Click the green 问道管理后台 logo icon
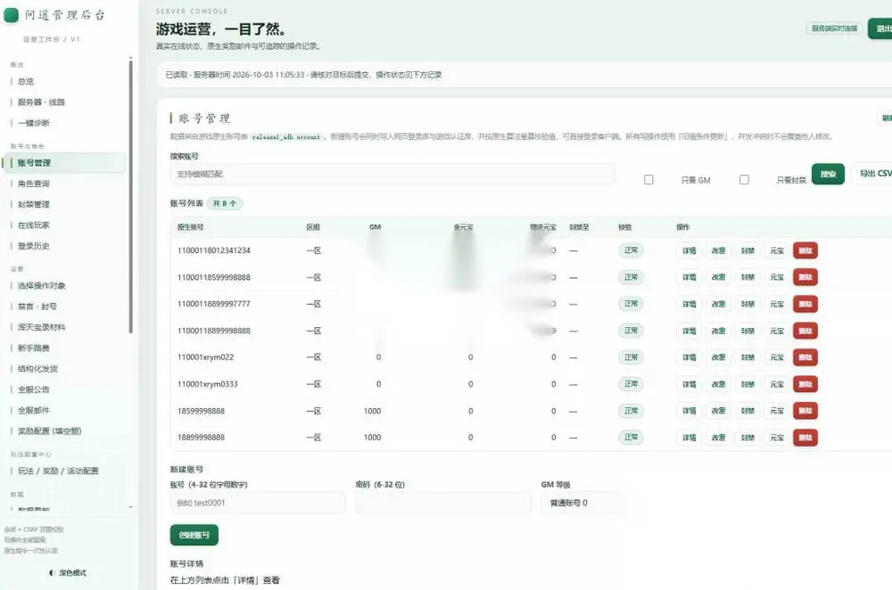This screenshot has width=892, height=590. click(12, 15)
